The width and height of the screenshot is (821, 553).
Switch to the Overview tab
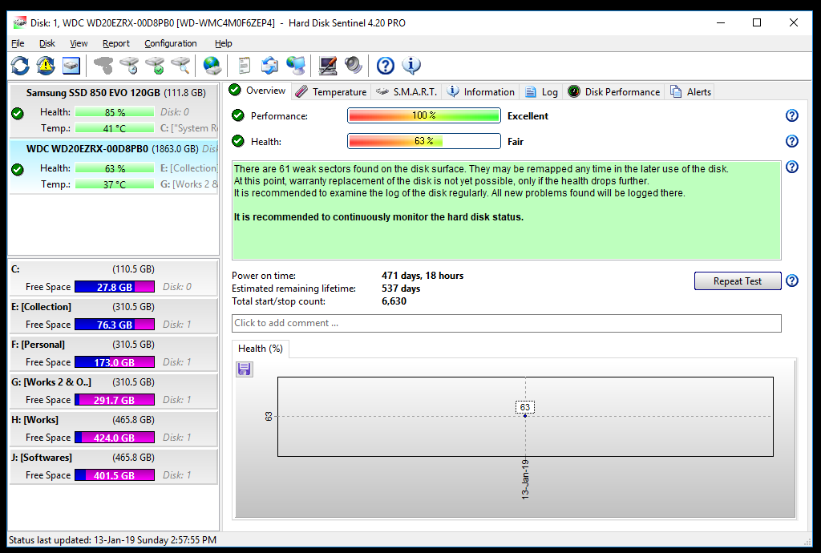click(257, 91)
